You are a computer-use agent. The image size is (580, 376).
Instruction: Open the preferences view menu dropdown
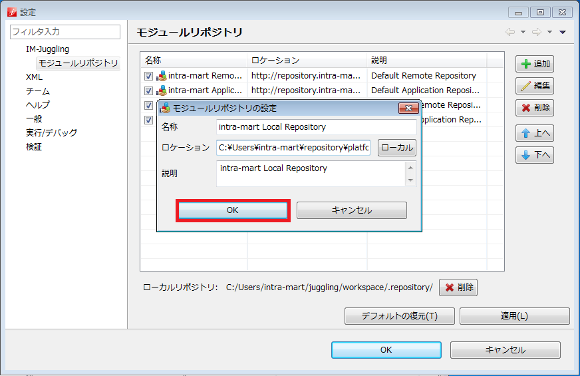[563, 32]
